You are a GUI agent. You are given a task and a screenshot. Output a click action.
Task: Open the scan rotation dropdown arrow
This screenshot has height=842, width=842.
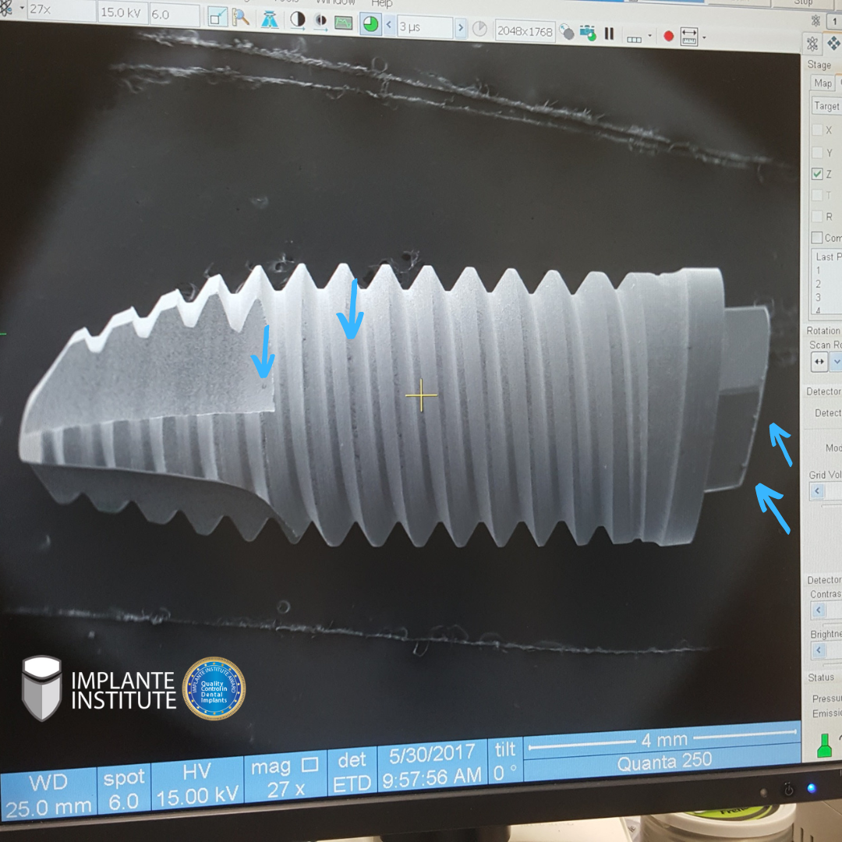click(837, 362)
